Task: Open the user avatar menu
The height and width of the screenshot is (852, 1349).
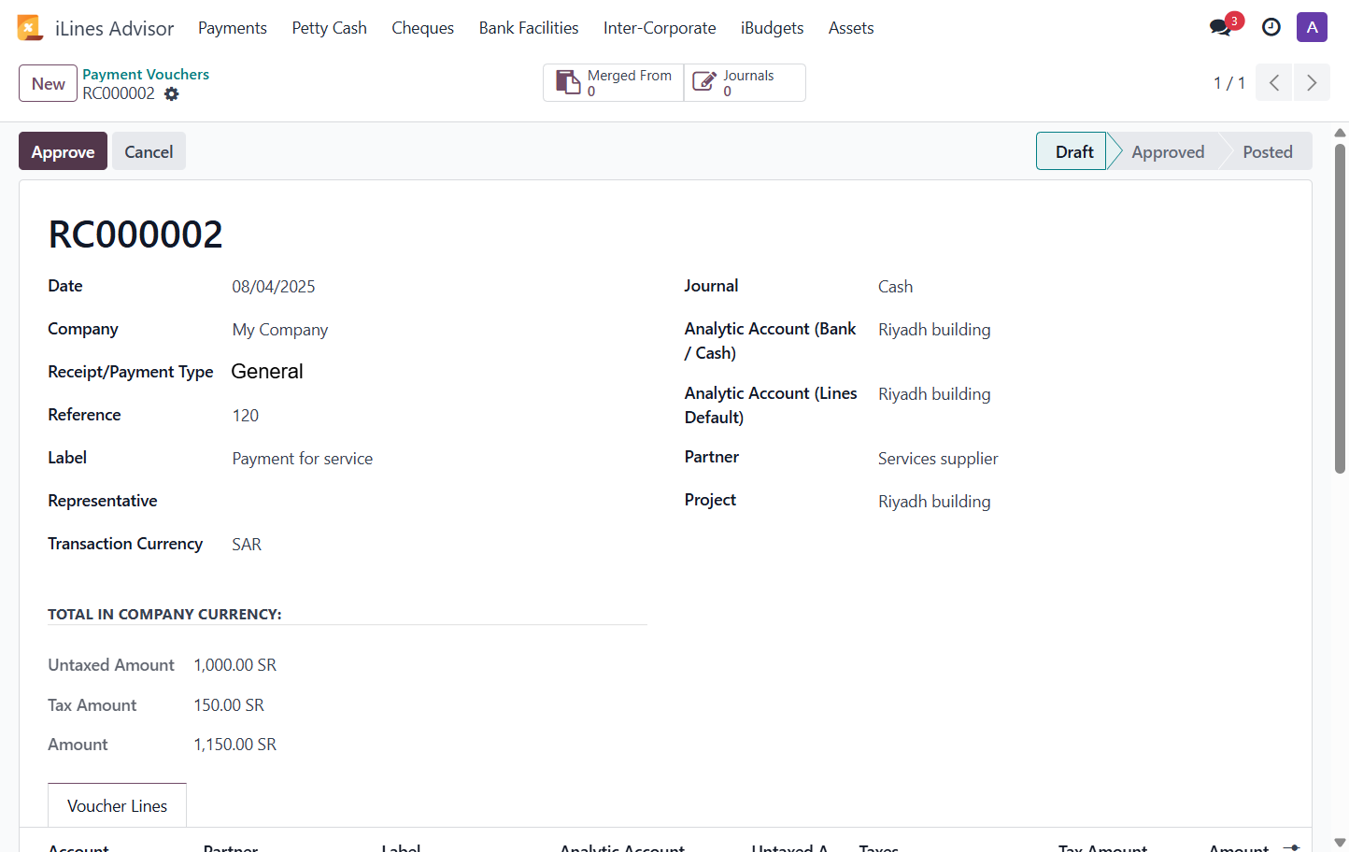Action: click(1312, 27)
